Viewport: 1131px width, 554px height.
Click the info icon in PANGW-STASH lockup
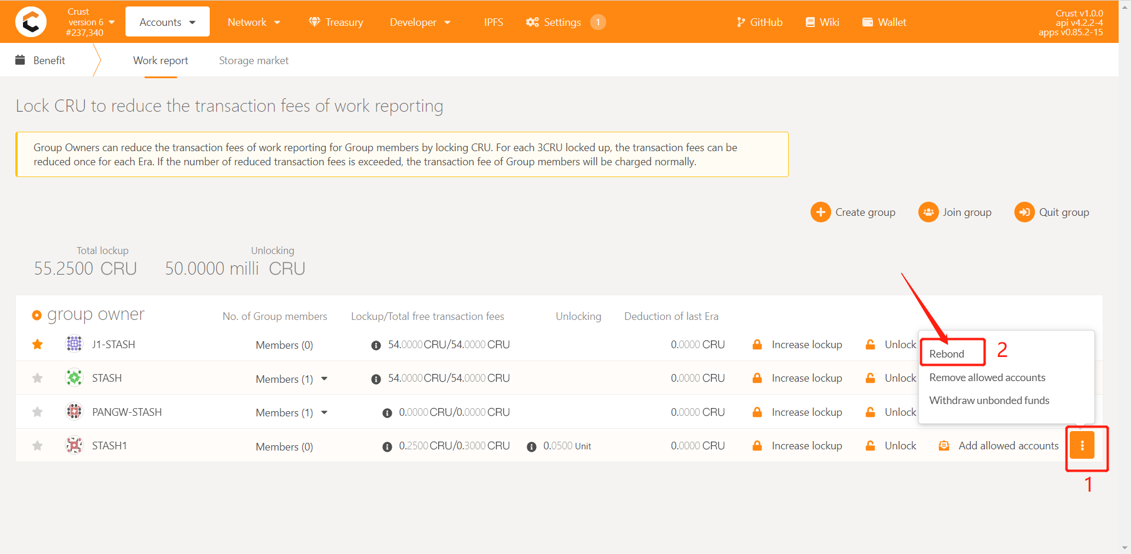pos(387,413)
